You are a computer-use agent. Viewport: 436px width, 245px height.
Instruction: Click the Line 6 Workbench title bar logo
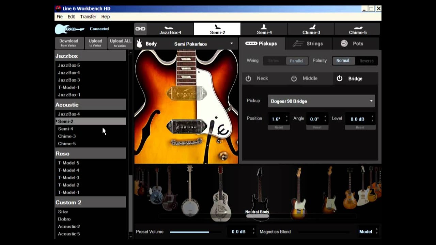(x=58, y=9)
